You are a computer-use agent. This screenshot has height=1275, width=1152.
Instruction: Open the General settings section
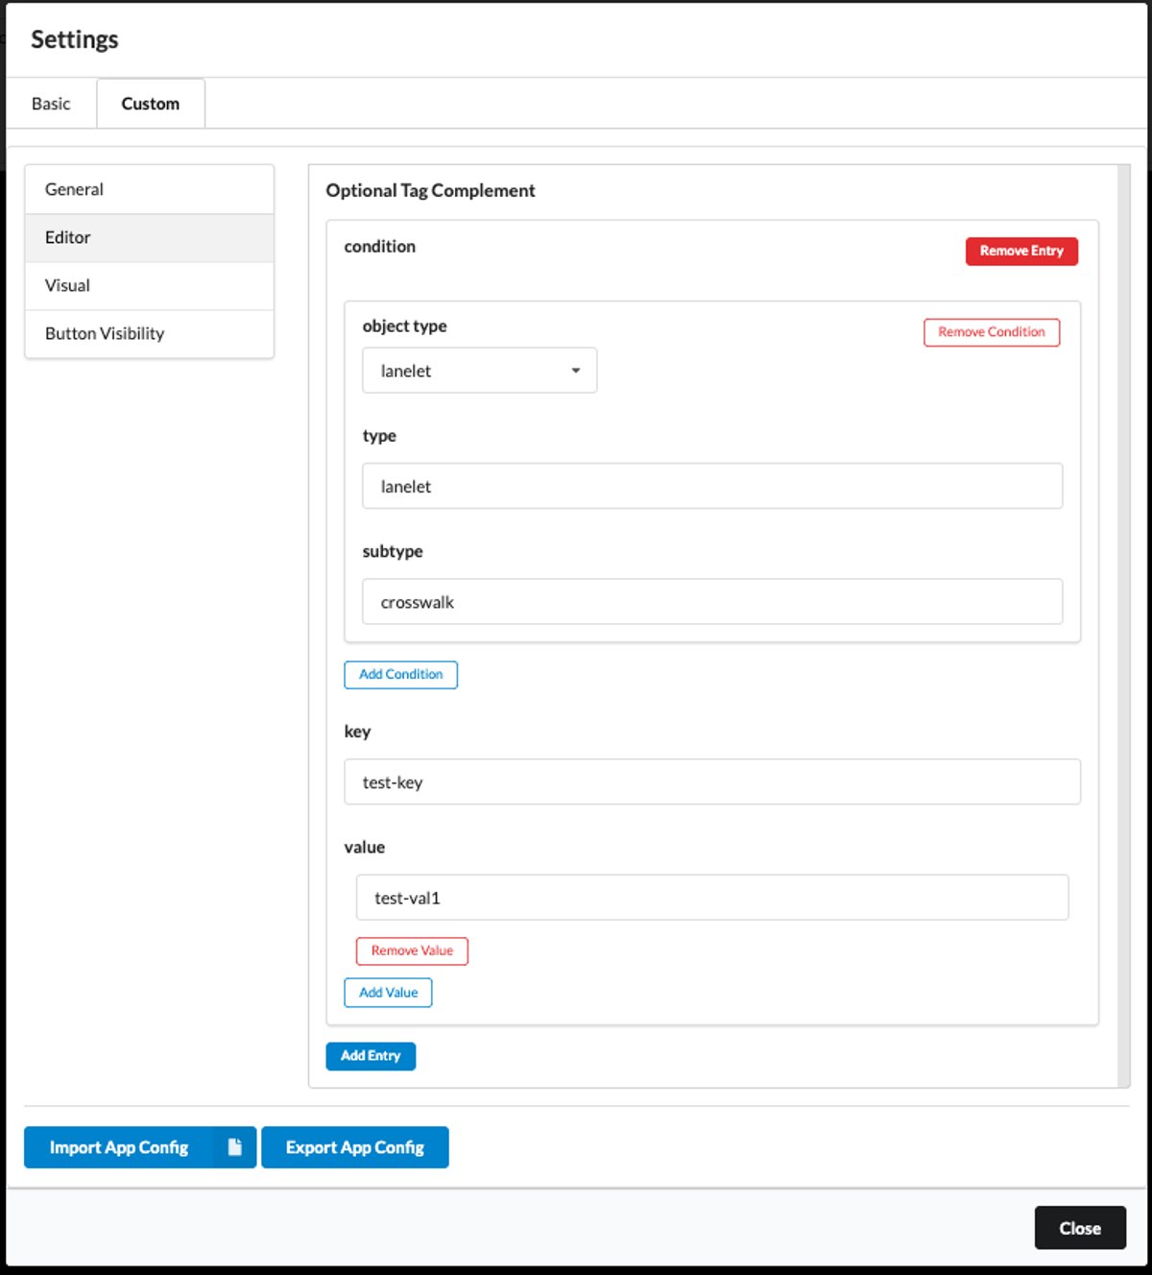pos(149,189)
